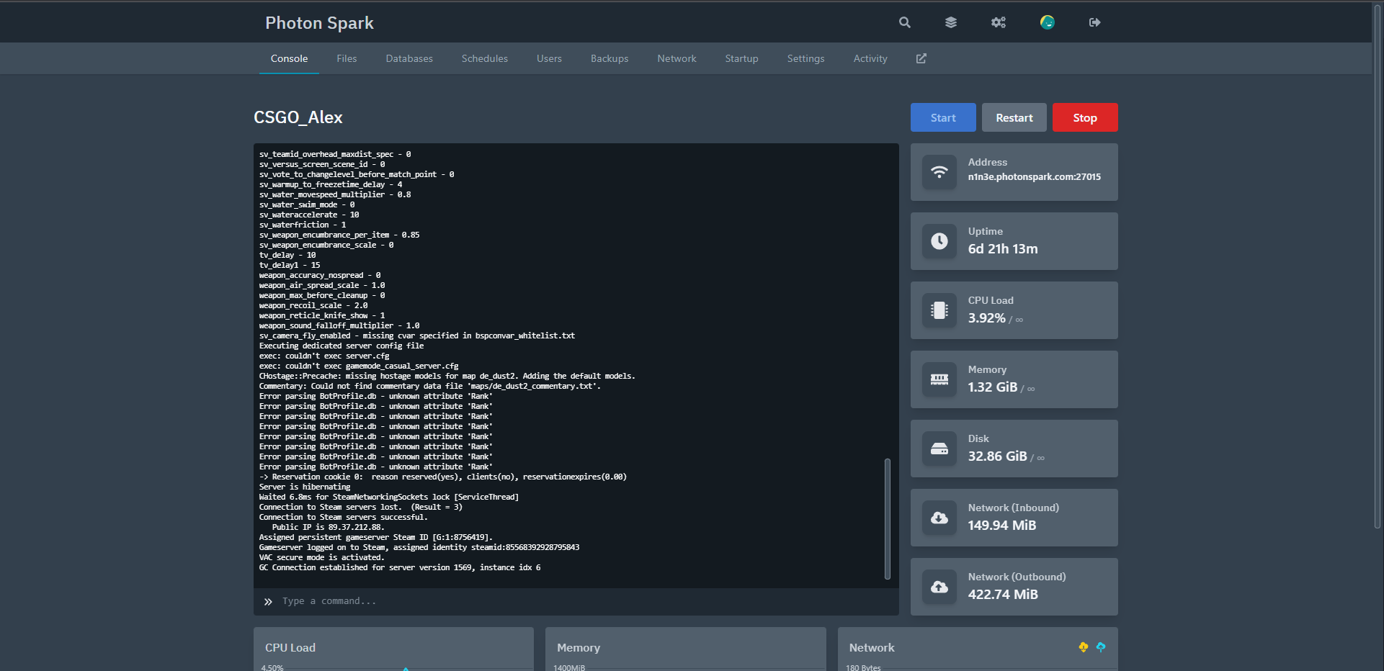1384x671 pixels.
Task: Click the Uptime clock icon
Action: 939,241
